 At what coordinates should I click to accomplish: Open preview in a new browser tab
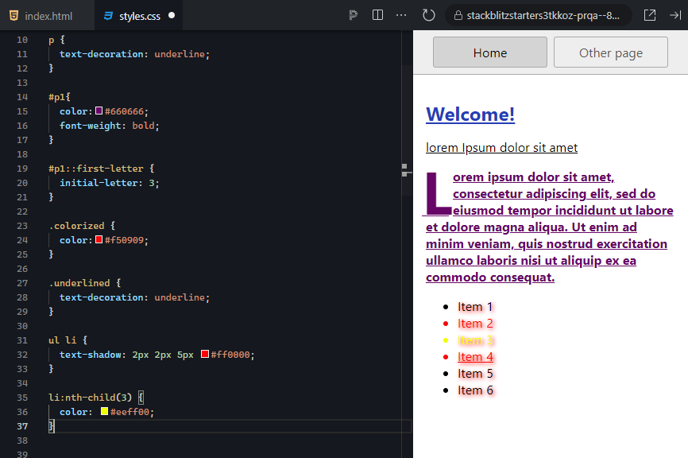coord(649,14)
